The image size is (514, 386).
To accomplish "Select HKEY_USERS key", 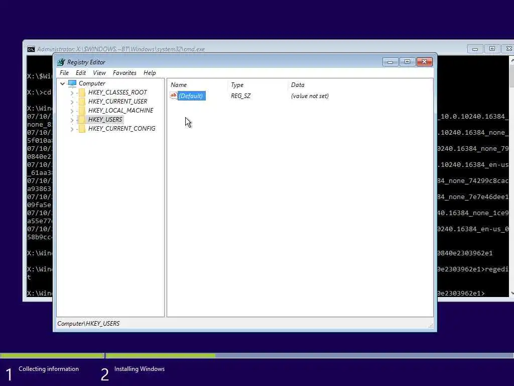I will click(x=105, y=120).
